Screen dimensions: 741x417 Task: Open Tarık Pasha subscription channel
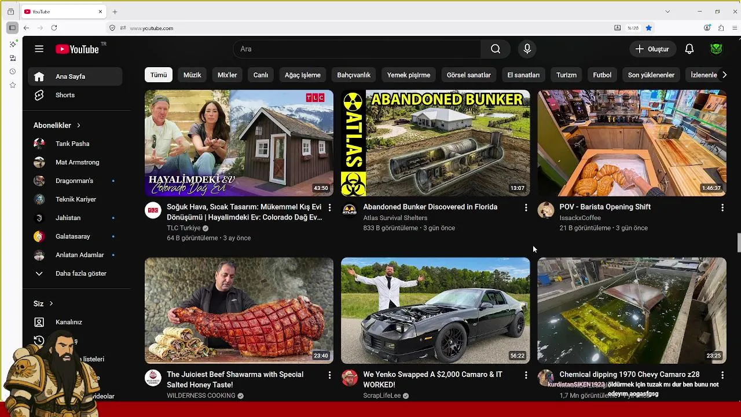(x=75, y=144)
